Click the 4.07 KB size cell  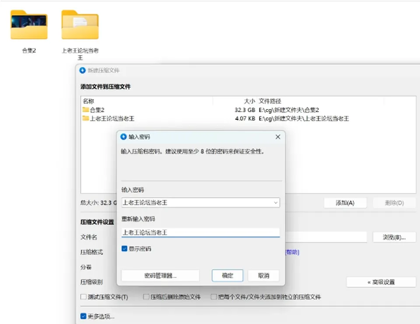(245, 119)
